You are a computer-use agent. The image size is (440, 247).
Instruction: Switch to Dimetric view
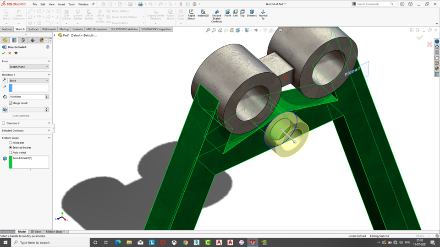click(x=252, y=13)
